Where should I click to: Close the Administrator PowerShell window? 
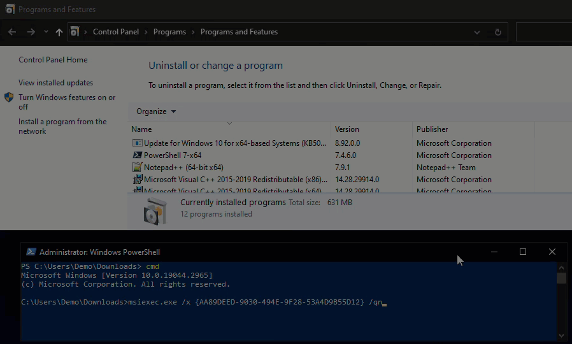tap(552, 252)
